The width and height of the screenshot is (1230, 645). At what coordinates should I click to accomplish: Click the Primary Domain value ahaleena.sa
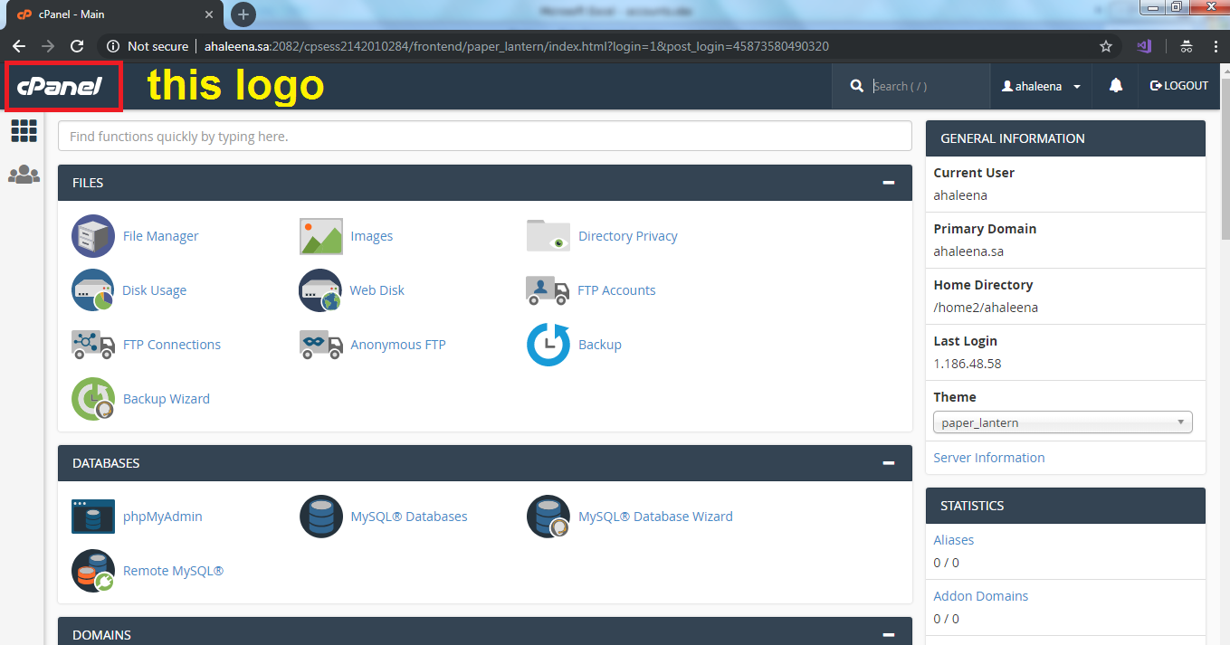pos(968,251)
